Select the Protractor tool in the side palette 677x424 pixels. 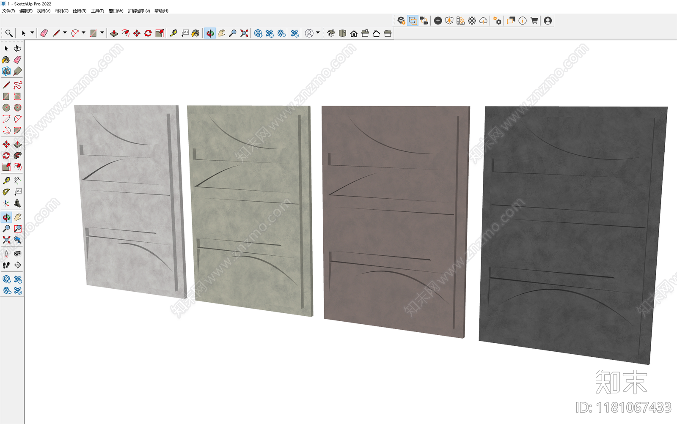coord(6,192)
